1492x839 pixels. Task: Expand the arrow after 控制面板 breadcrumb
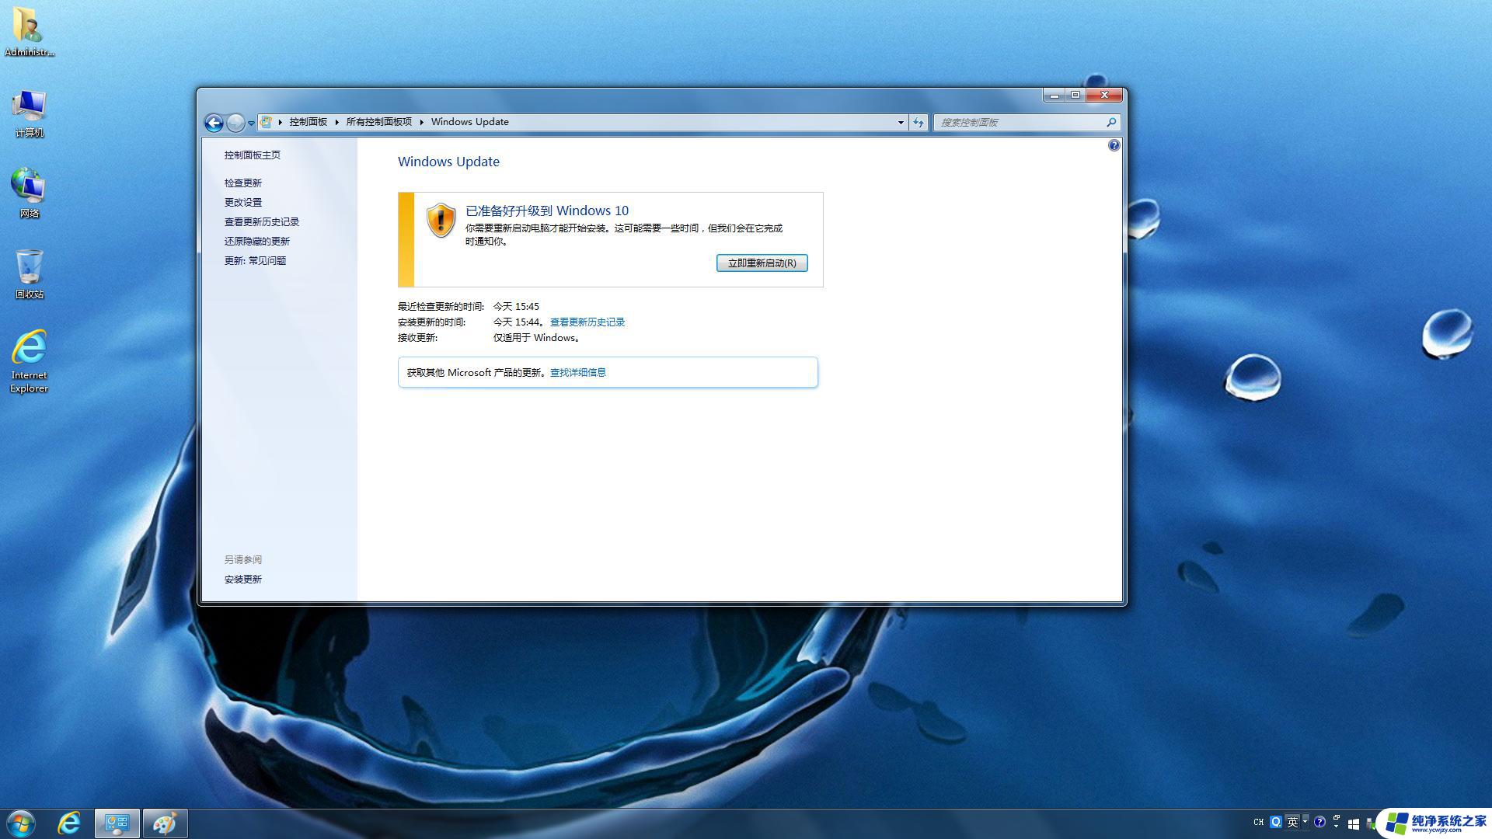pyautogui.click(x=336, y=122)
